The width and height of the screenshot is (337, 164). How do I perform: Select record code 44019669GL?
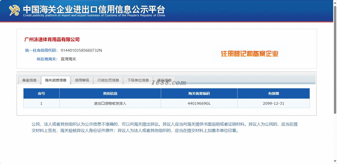coord(199,103)
